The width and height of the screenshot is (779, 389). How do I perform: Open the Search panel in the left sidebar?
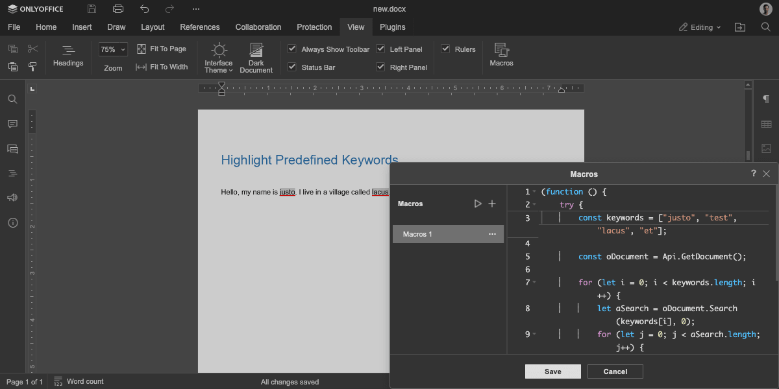point(12,99)
